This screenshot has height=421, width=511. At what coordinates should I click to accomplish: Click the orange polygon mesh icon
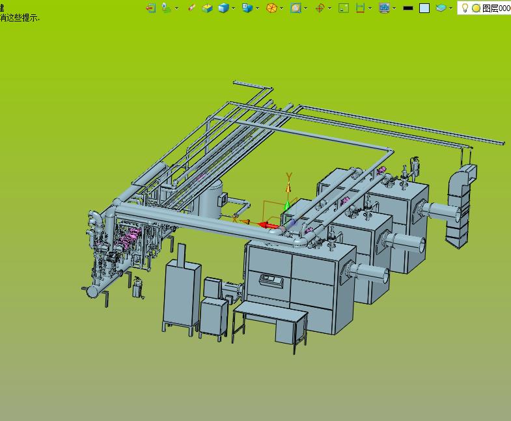click(x=271, y=8)
